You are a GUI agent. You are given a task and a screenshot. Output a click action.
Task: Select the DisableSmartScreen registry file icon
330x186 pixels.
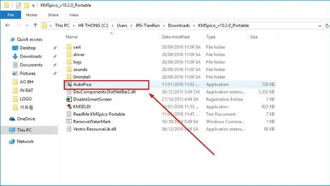(x=69, y=99)
